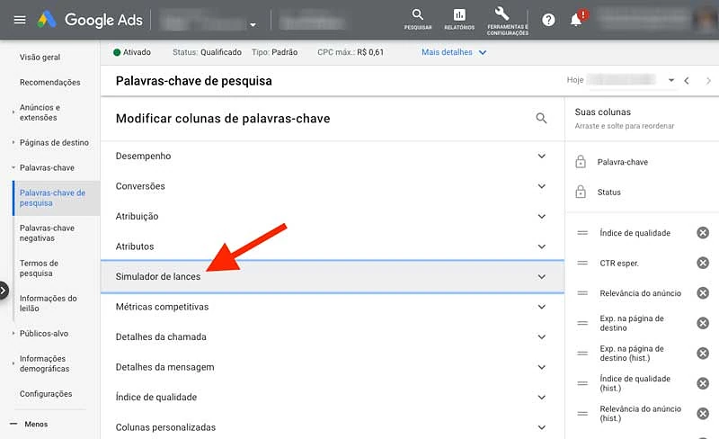Remove Índice de qualidade column
Screen dimensions: 719x439
703,233
